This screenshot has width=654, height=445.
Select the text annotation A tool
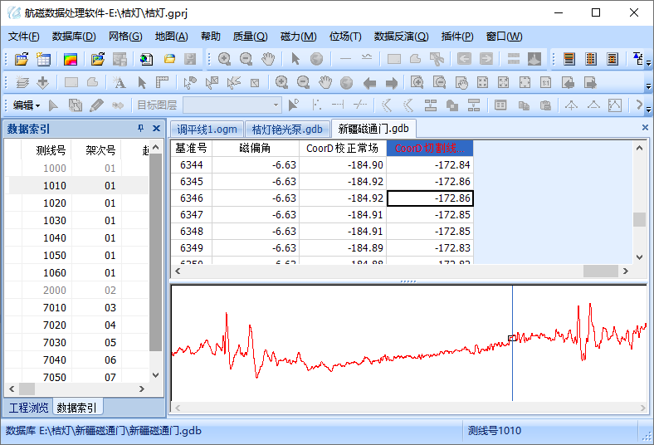point(120,82)
